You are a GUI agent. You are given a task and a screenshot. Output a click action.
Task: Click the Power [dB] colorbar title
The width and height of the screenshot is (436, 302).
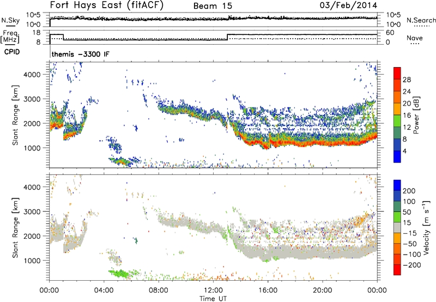(416, 115)
